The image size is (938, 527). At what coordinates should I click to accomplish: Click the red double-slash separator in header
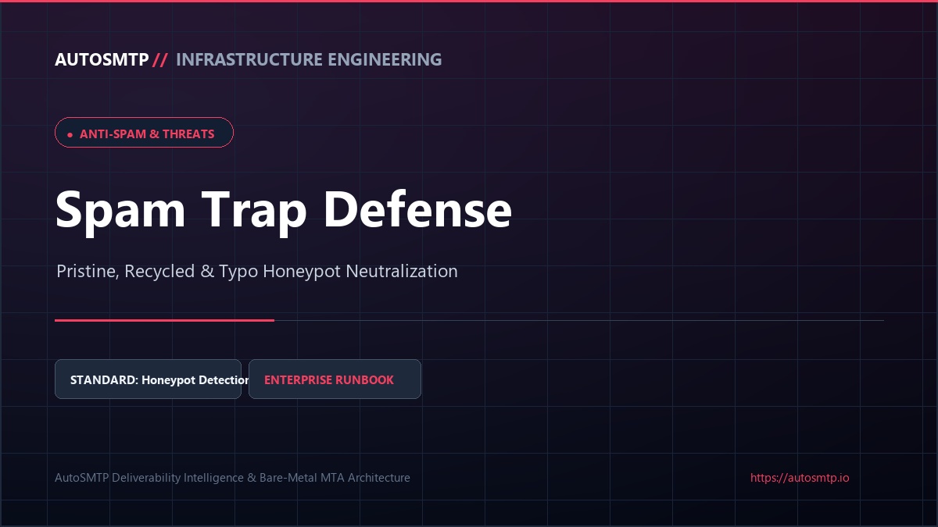[160, 59]
